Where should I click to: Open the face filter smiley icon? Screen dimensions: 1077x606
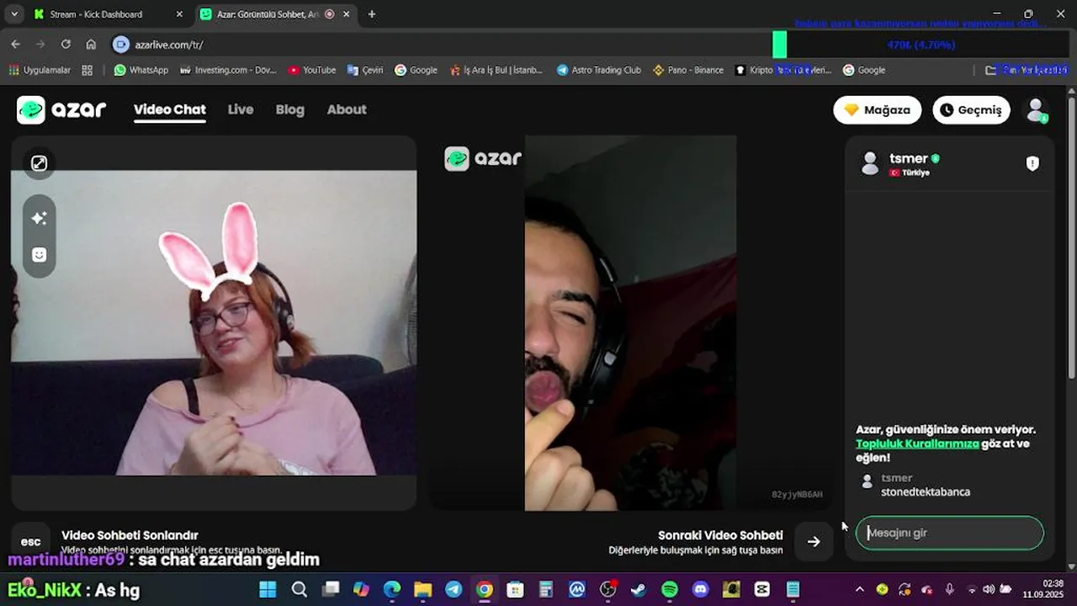click(x=39, y=255)
